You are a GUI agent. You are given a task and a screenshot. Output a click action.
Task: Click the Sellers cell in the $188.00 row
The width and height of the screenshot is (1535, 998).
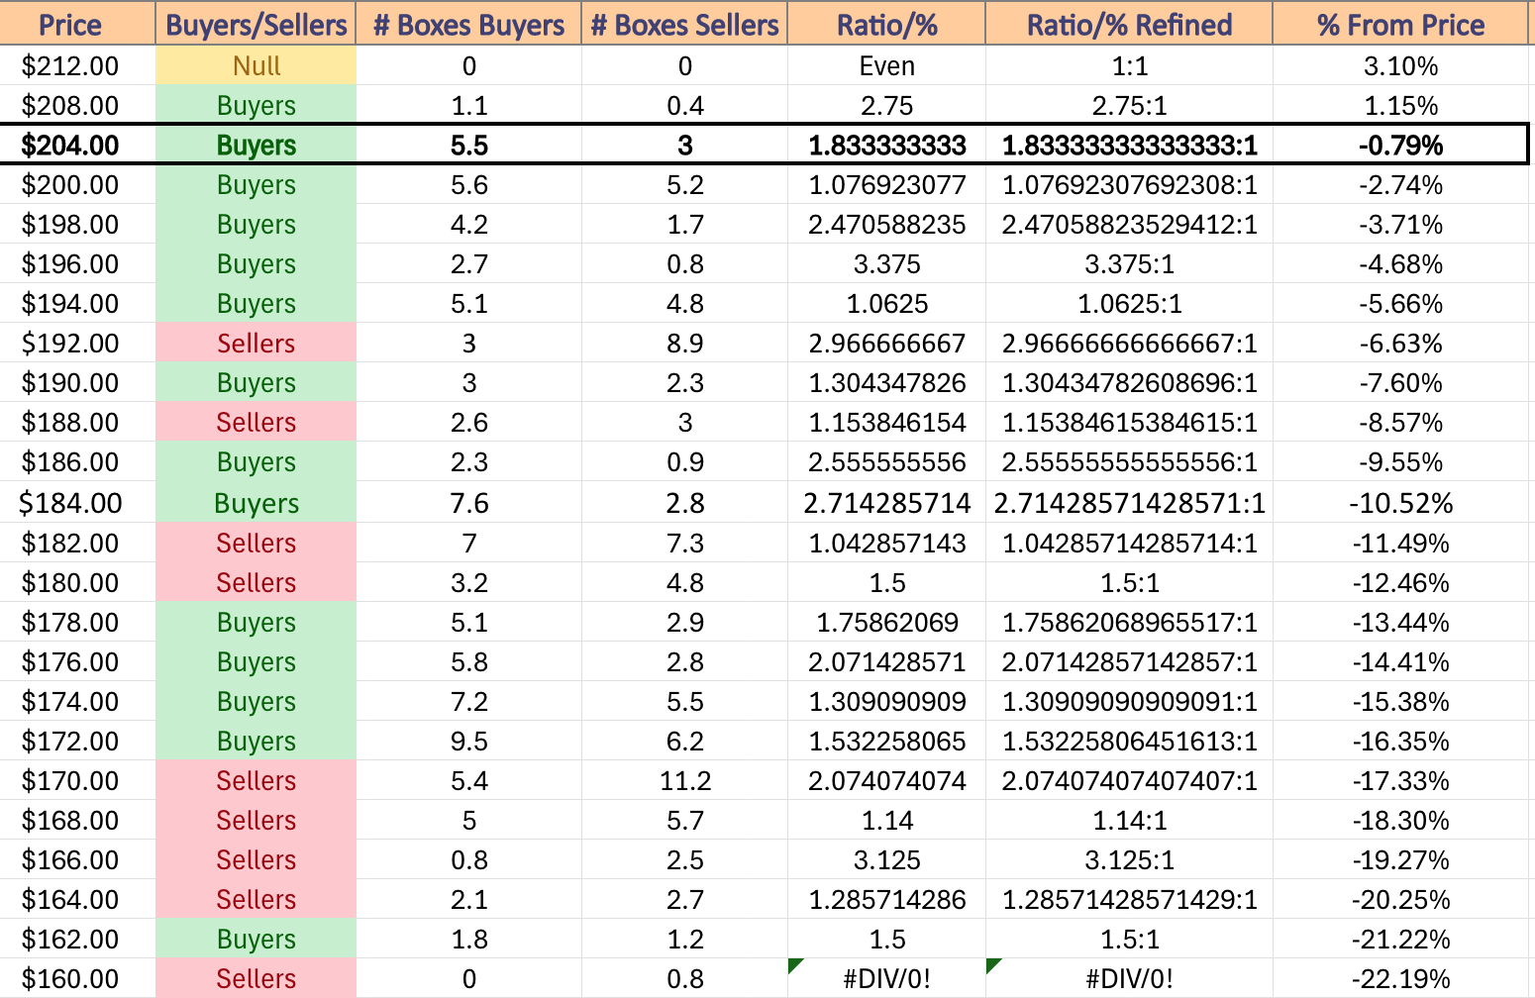pos(256,422)
